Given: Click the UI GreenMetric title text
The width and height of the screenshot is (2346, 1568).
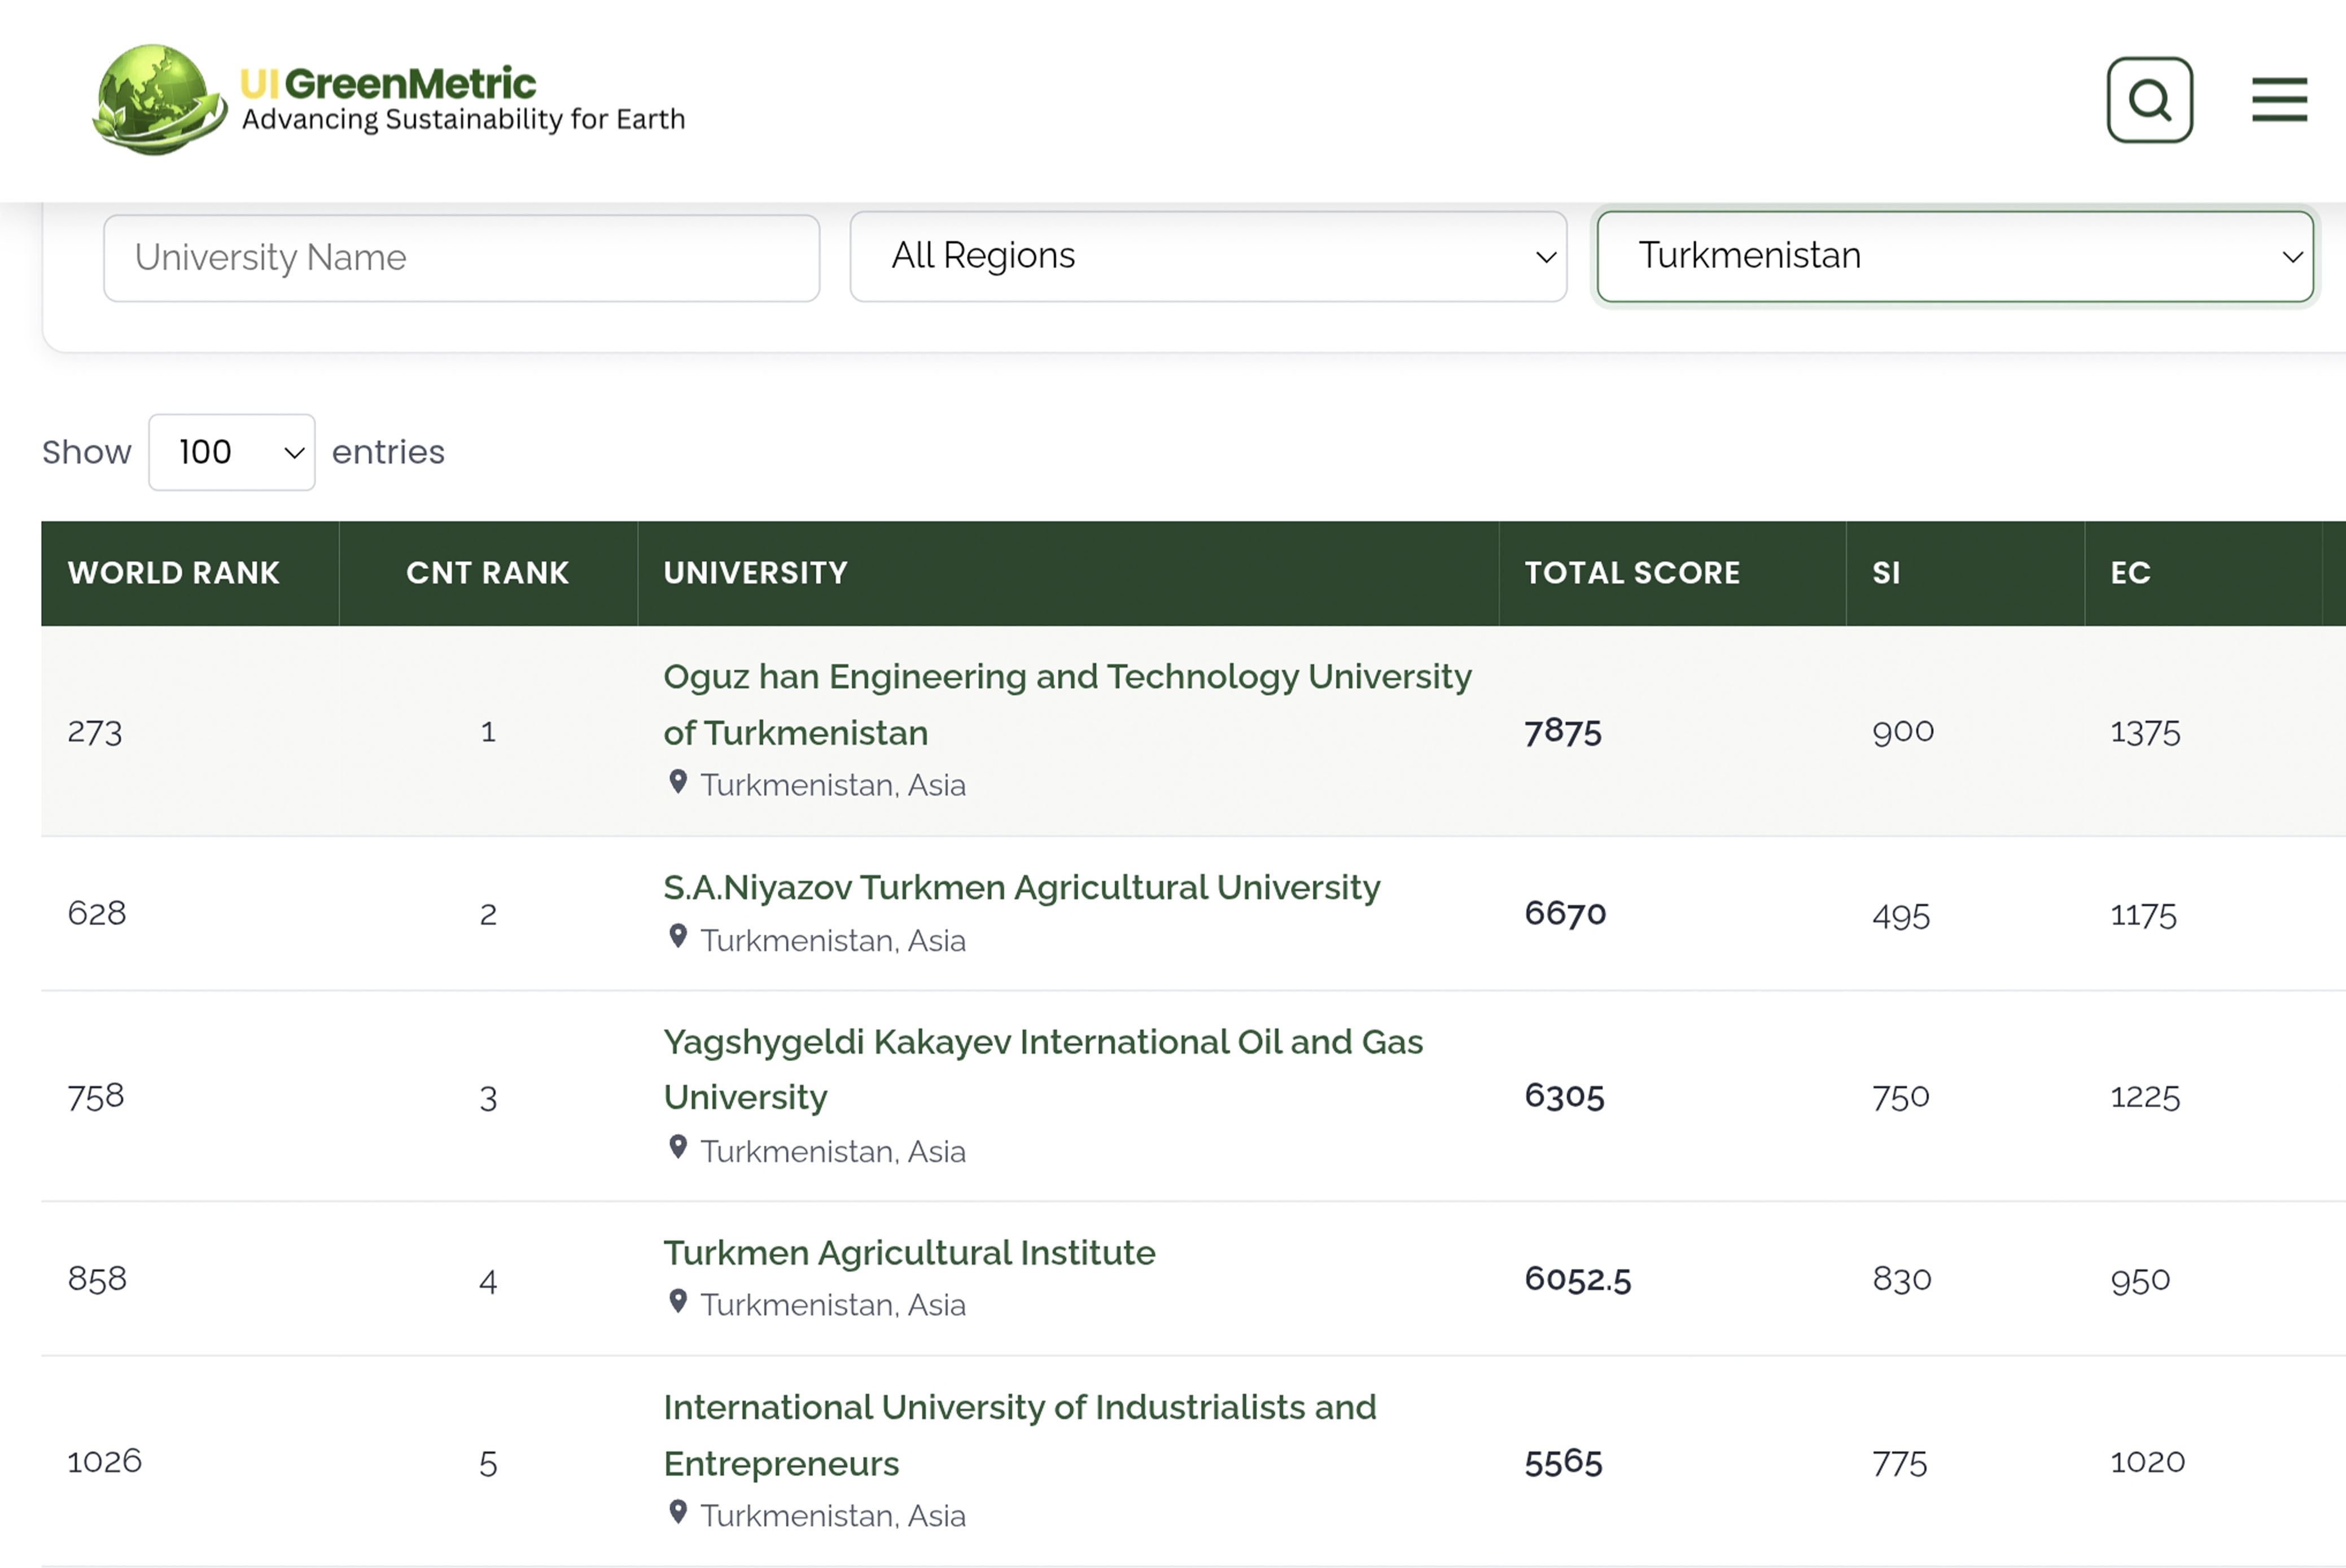Looking at the screenshot, I should [388, 83].
